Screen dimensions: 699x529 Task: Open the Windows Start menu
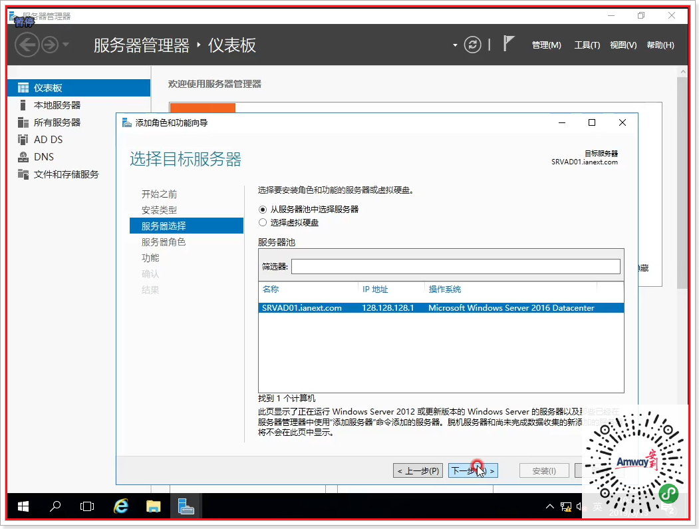[x=23, y=506]
